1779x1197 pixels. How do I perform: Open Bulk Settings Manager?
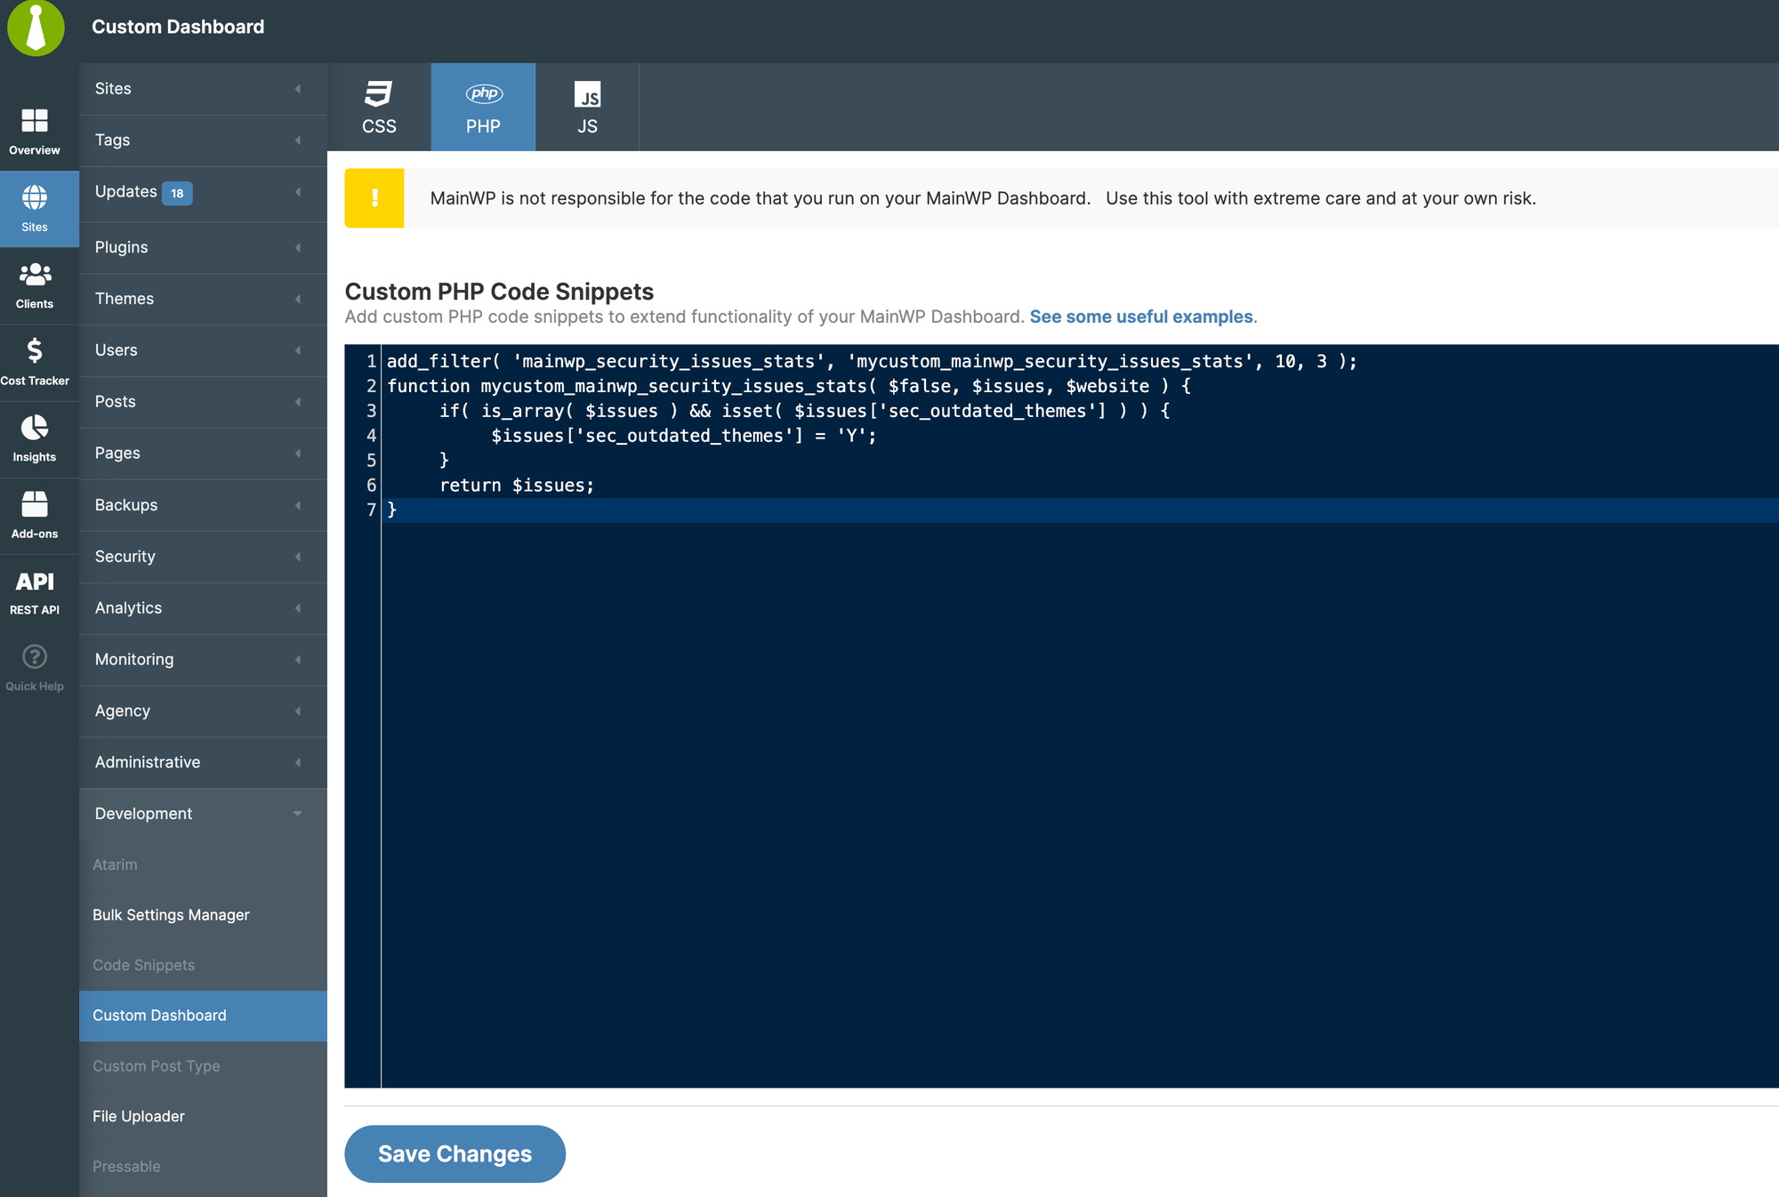pos(203,915)
